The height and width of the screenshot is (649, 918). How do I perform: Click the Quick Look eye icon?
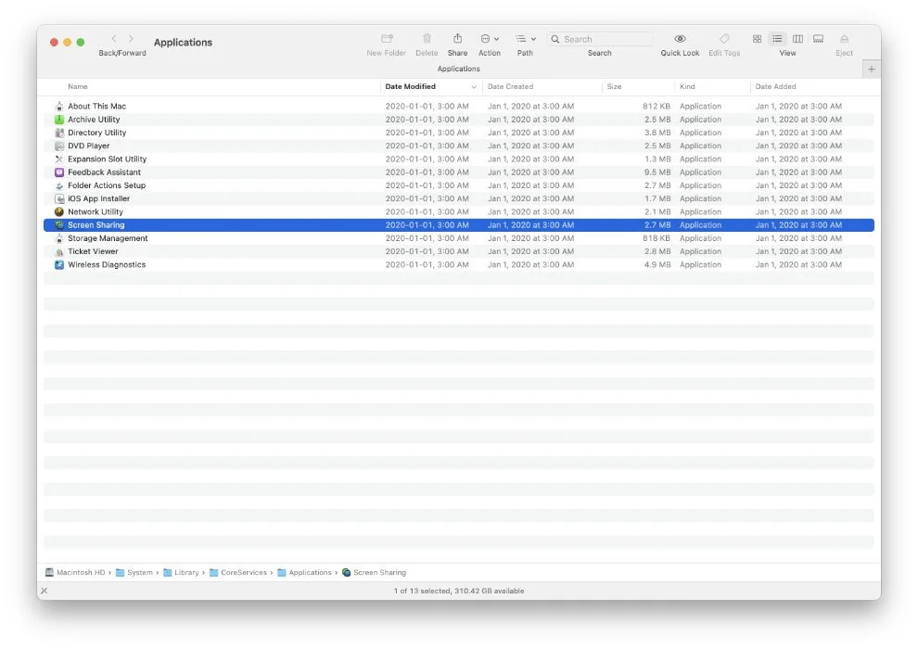coord(680,39)
